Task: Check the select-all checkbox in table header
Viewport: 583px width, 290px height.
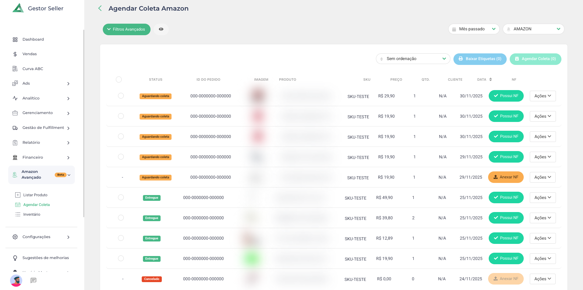Action: [x=119, y=79]
